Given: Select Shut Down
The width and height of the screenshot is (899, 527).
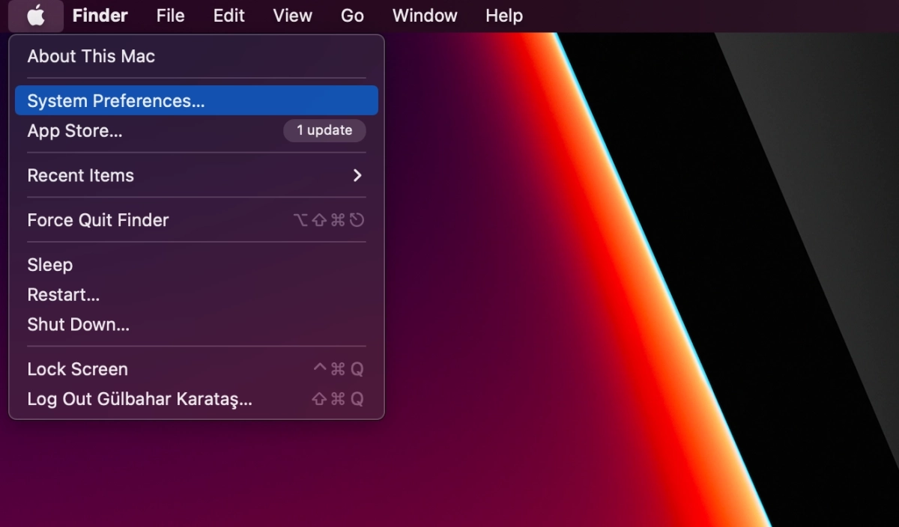Looking at the screenshot, I should pos(78,324).
